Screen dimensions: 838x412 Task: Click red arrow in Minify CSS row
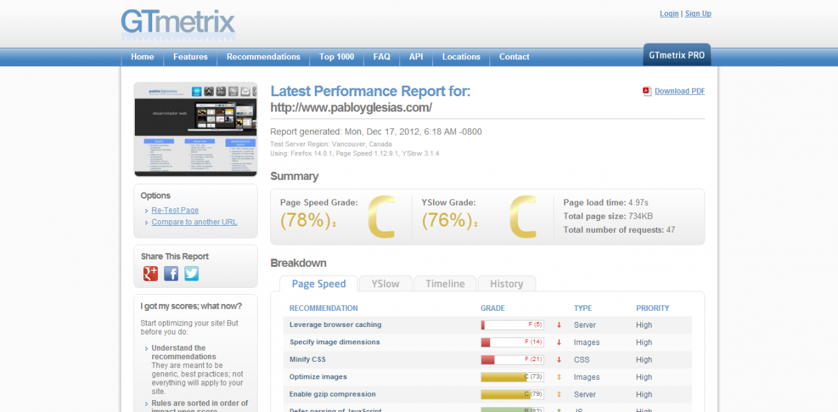click(559, 360)
